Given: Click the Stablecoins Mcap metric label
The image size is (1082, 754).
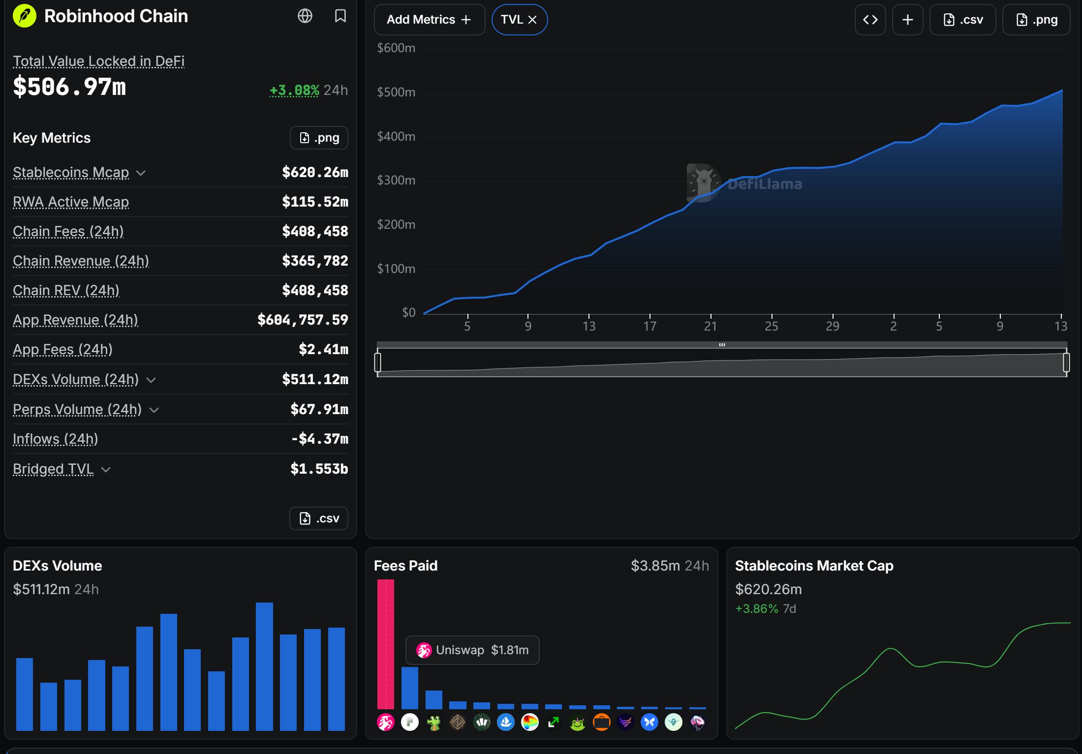Looking at the screenshot, I should 71,172.
